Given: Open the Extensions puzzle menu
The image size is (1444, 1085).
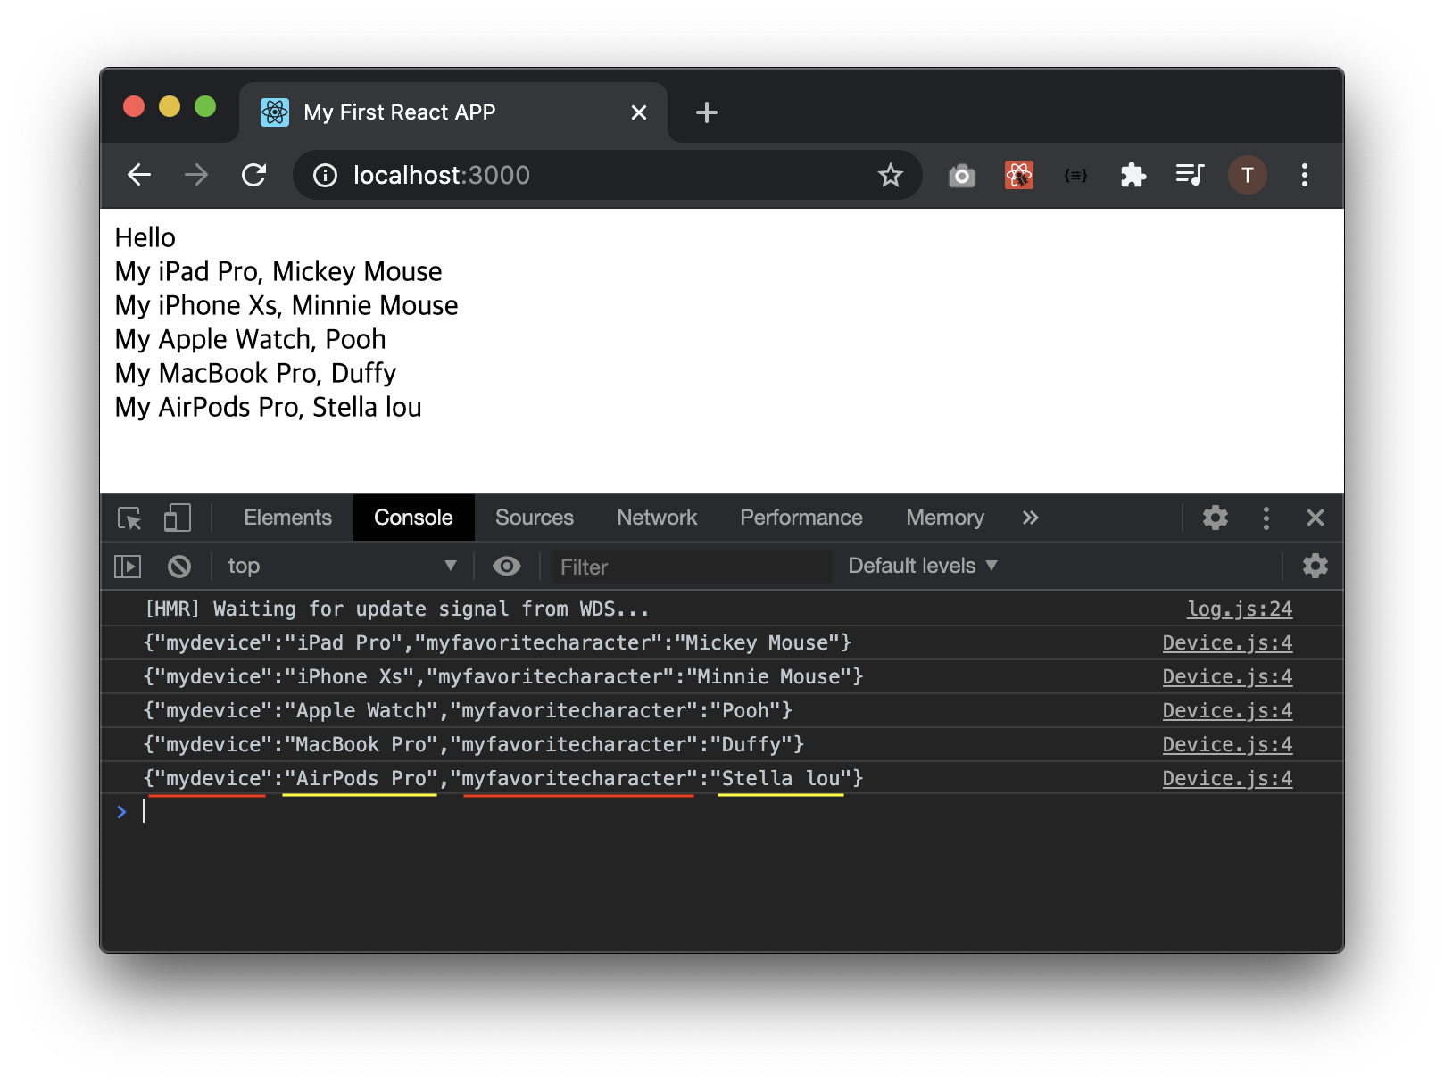Looking at the screenshot, I should pos(1133,175).
